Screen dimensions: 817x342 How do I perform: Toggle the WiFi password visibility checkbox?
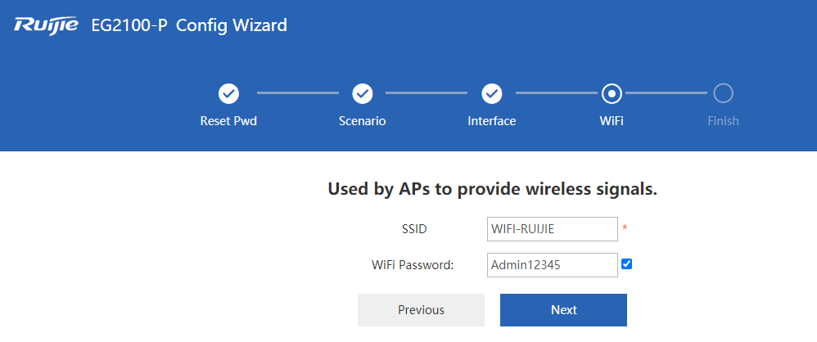tap(627, 263)
